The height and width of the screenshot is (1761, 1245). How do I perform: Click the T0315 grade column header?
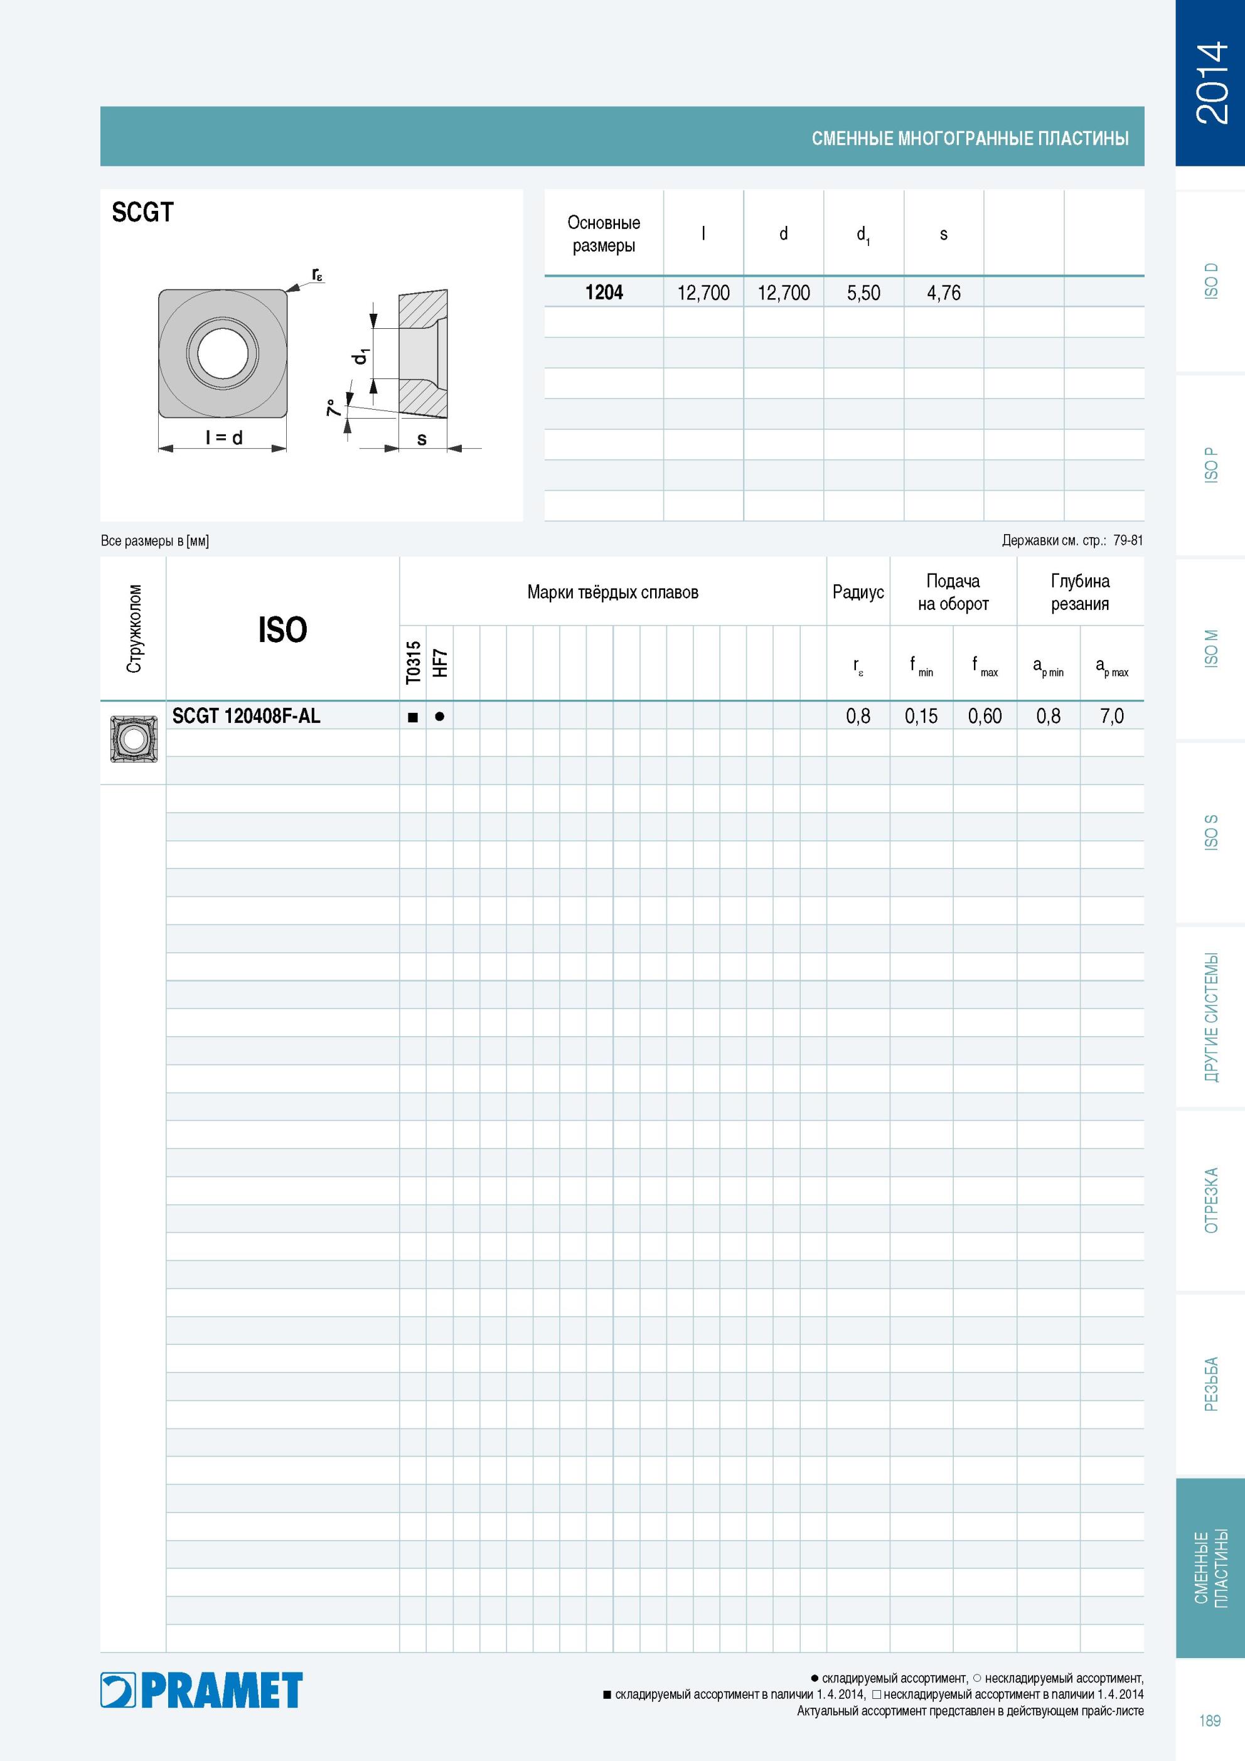[413, 662]
